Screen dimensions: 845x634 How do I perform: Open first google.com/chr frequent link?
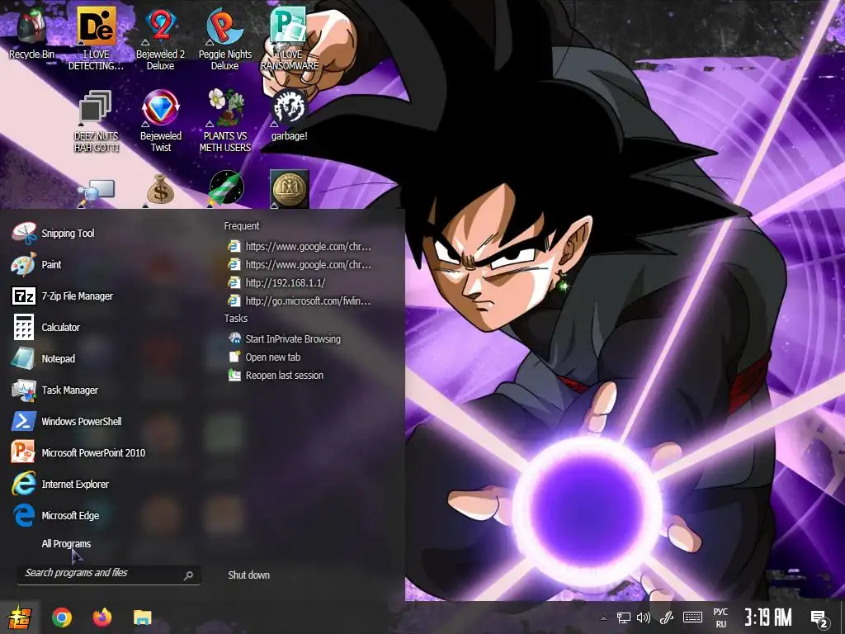point(300,246)
